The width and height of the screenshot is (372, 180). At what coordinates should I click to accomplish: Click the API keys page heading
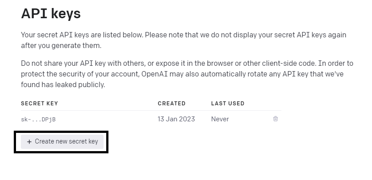coord(51,14)
